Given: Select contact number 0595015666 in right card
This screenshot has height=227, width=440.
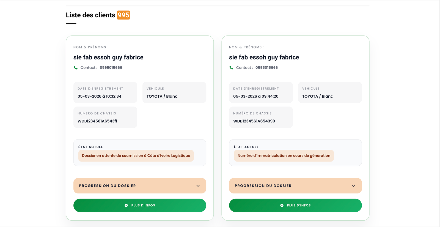Looking at the screenshot, I should click(x=266, y=68).
